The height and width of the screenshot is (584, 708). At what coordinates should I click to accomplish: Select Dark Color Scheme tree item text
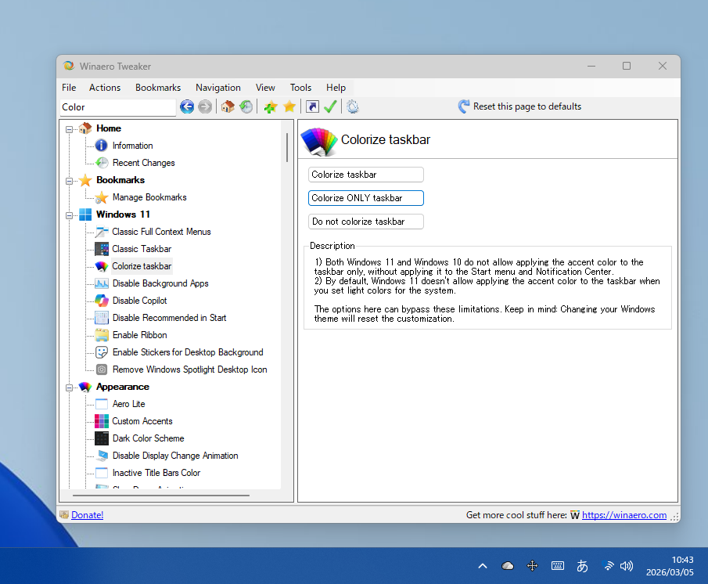[149, 438]
